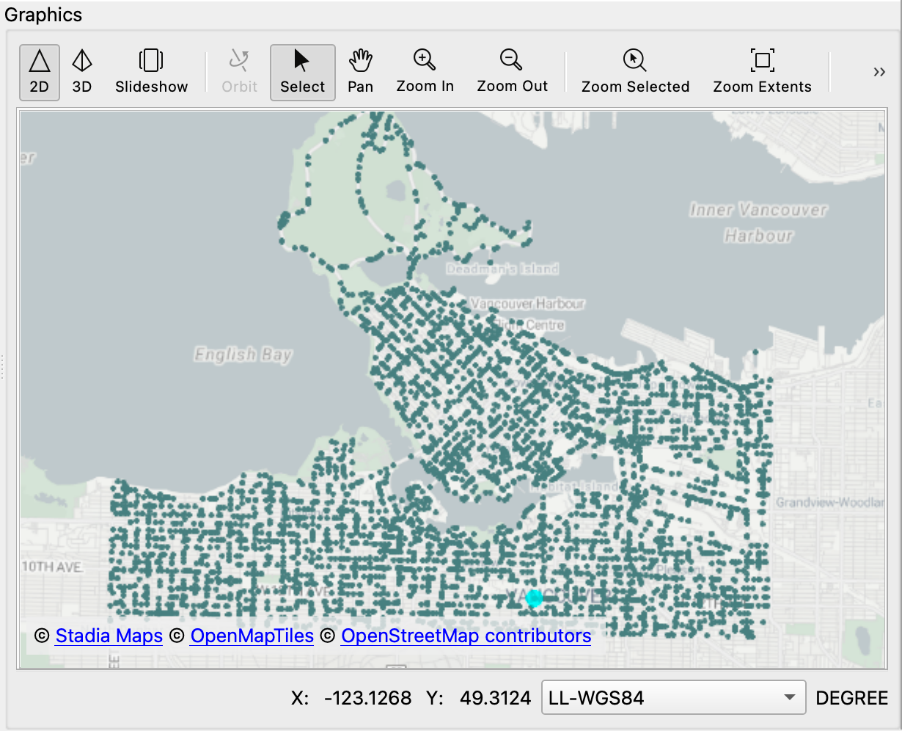
Task: Click Zoom Selected to zoom to selection
Action: (634, 71)
